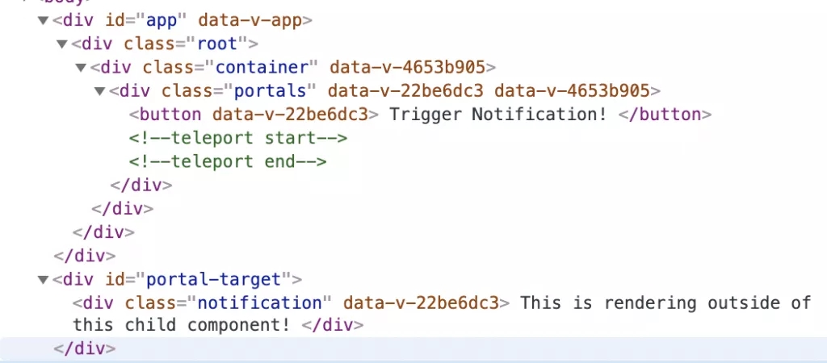Select the teleport end comment
This screenshot has height=363, width=827.
click(228, 161)
